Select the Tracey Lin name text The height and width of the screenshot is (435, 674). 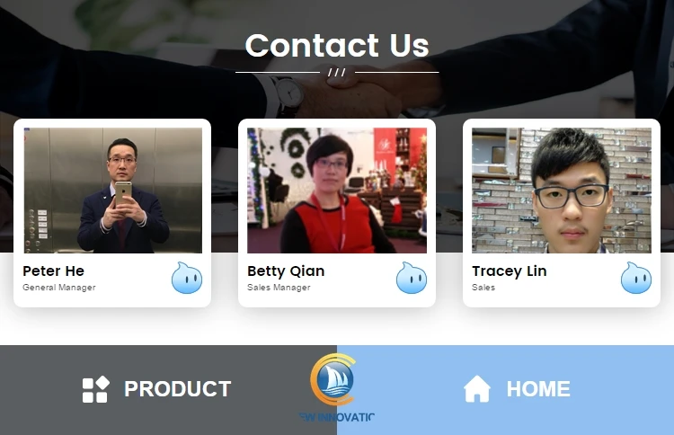510,271
